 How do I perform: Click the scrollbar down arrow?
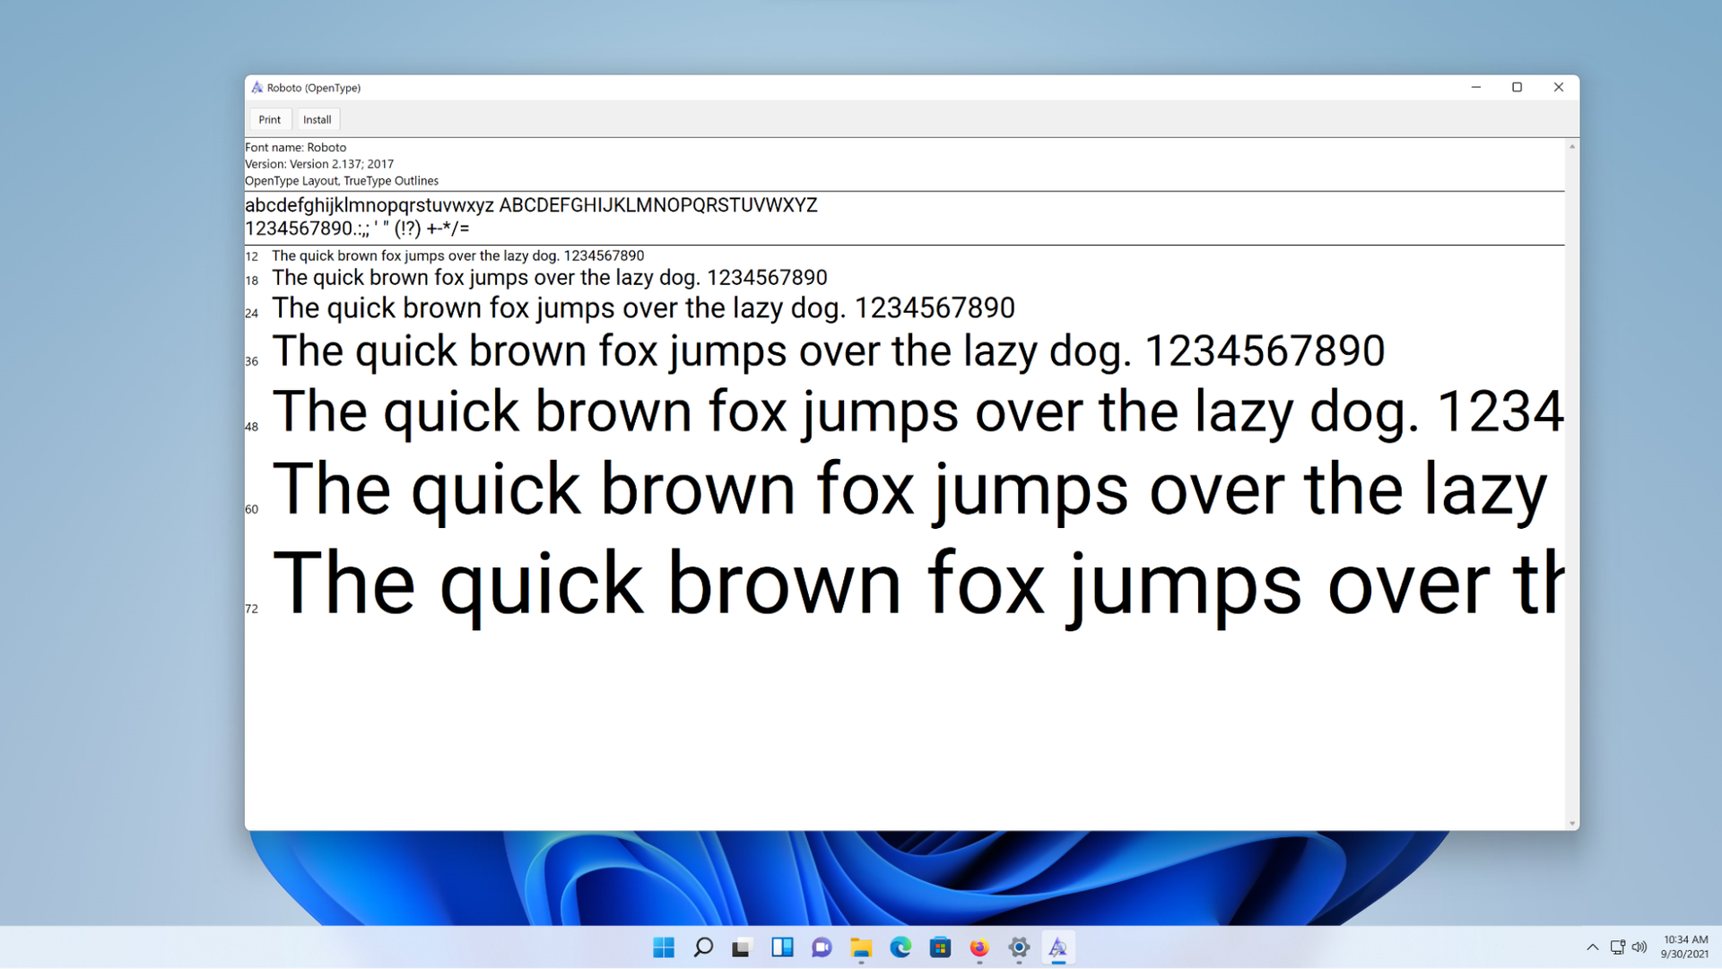tap(1571, 822)
